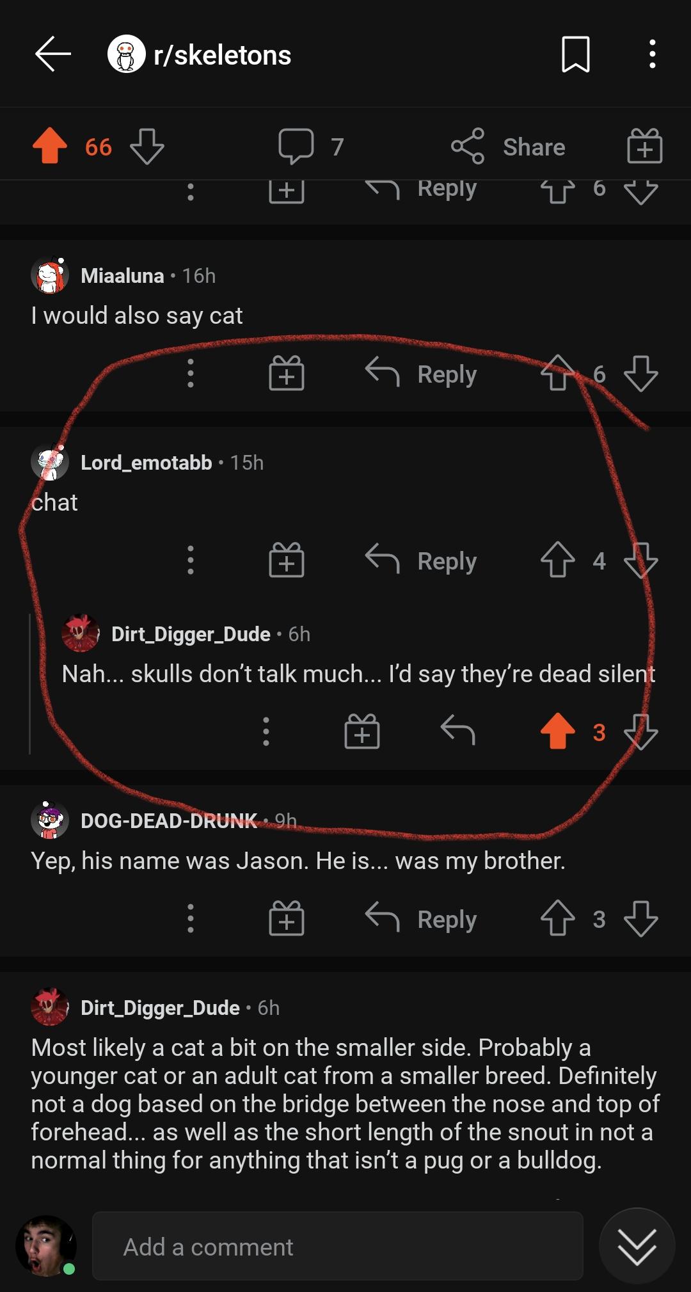Upvote the post with 66 points

(50, 147)
